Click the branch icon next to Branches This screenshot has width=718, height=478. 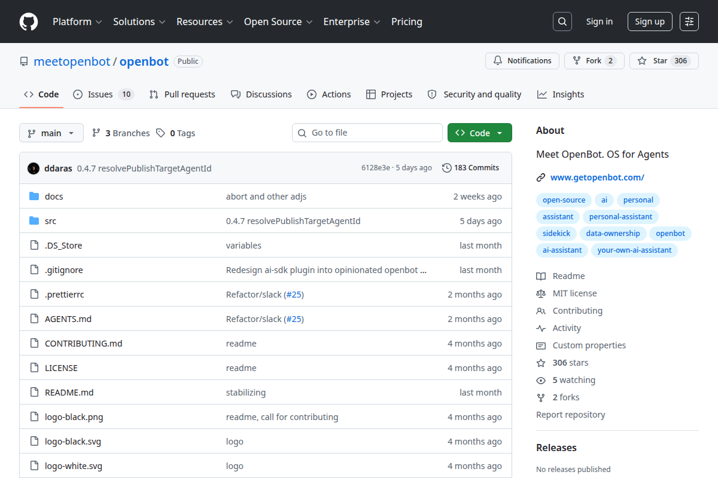[x=96, y=133]
